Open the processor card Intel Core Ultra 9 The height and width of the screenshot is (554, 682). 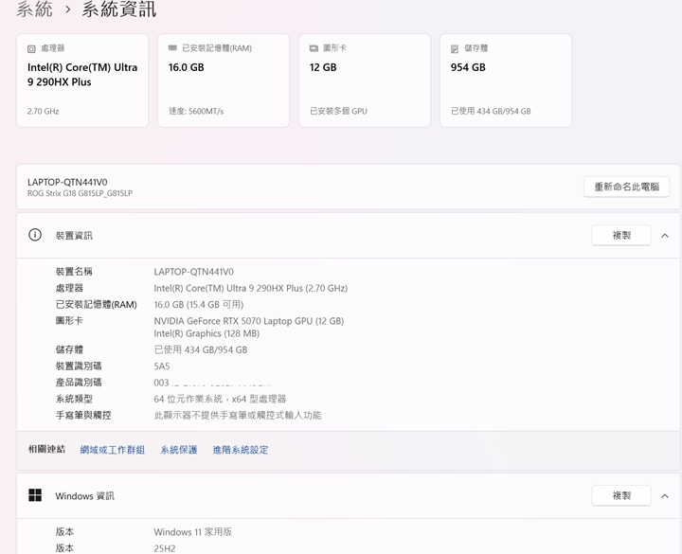tap(82, 80)
